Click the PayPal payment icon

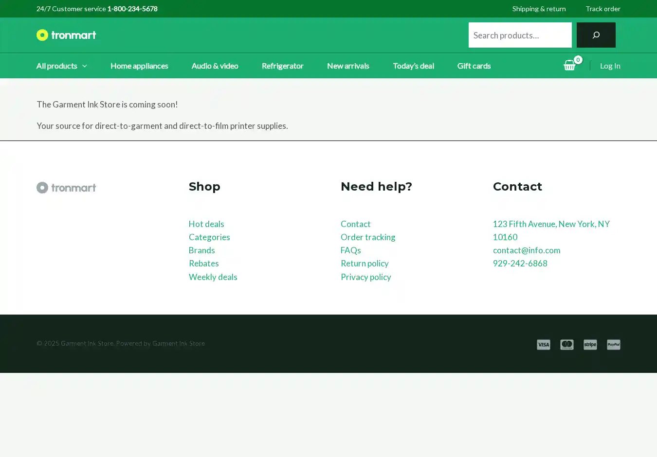tap(613, 345)
